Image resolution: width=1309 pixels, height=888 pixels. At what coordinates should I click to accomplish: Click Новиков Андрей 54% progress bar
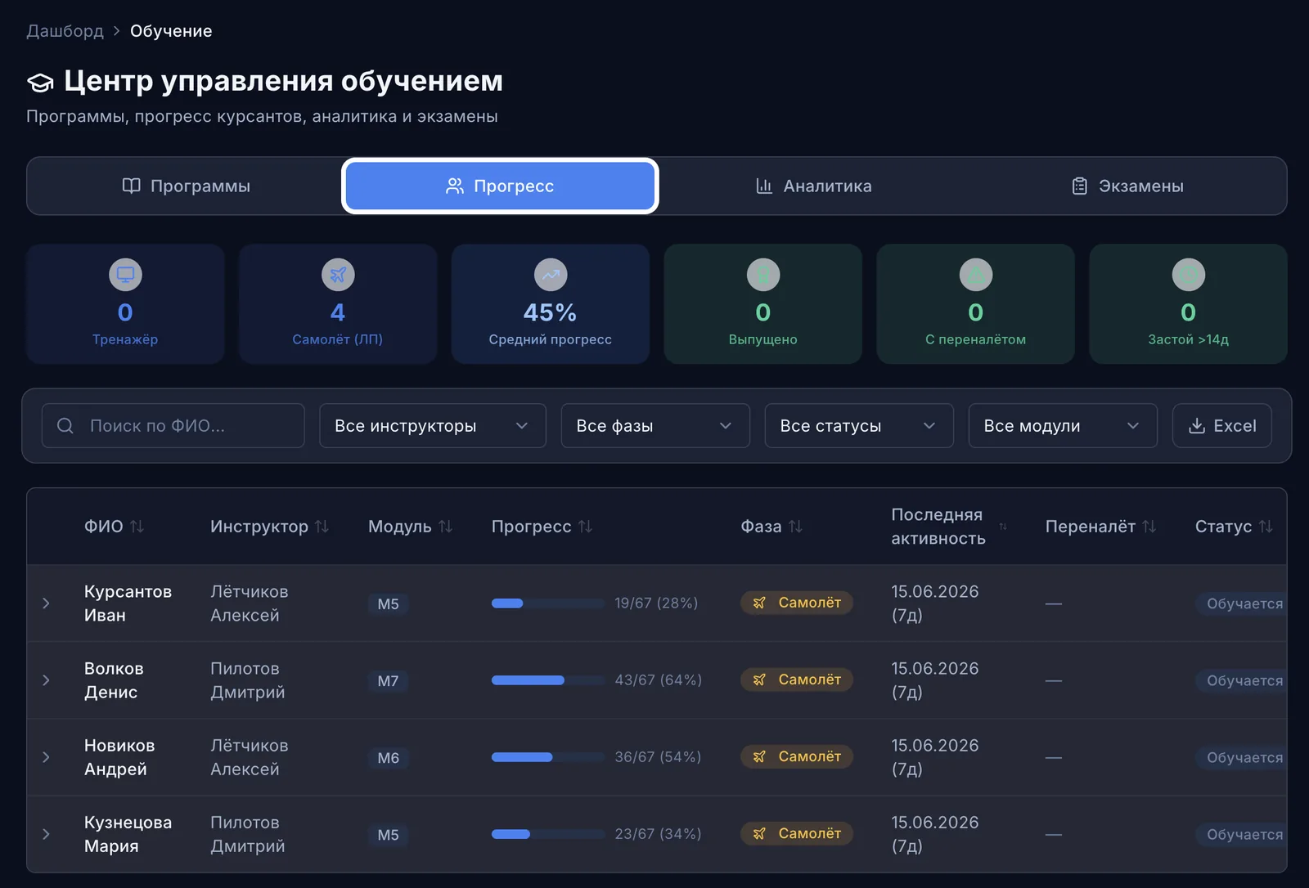point(548,757)
